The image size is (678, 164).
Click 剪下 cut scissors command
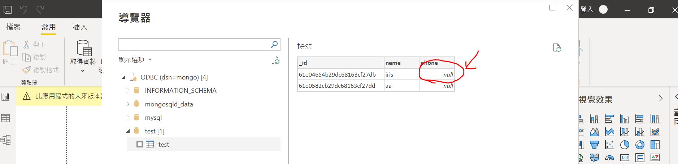(x=35, y=44)
